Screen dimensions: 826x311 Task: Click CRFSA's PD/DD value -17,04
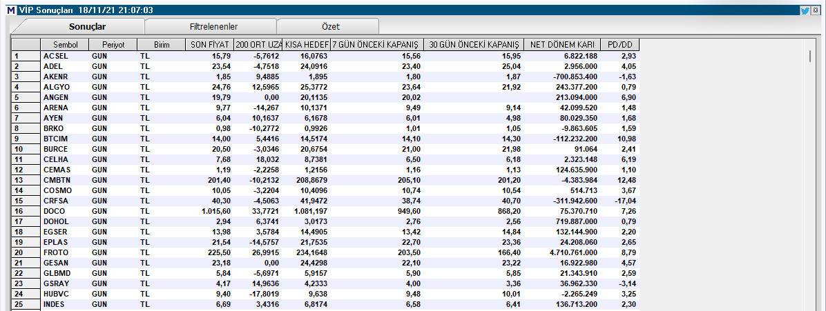click(x=625, y=201)
